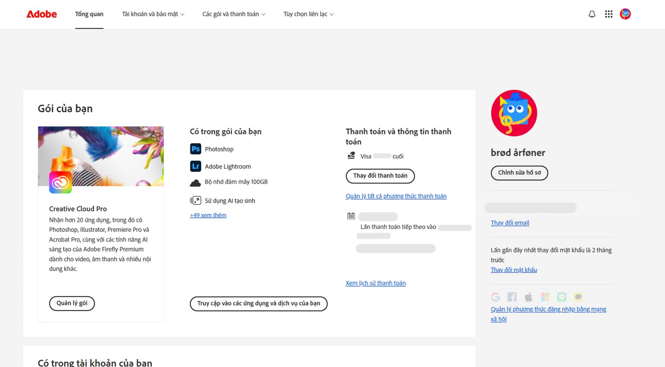This screenshot has height=367, width=665.
Task: Click the Google social sign-in icon
Action: click(x=495, y=297)
